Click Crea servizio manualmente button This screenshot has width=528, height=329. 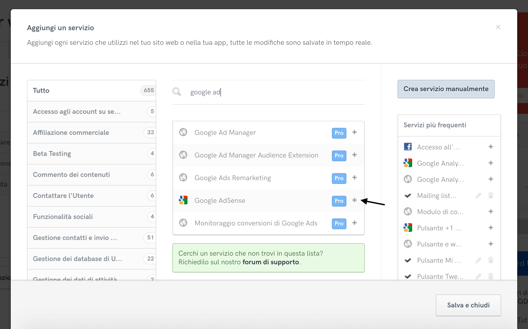(x=446, y=89)
